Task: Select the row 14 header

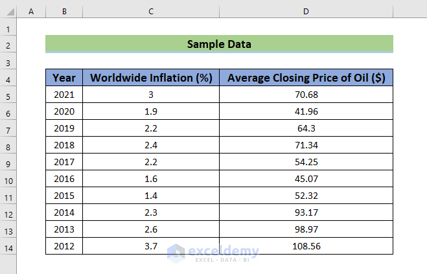Action: click(8, 248)
